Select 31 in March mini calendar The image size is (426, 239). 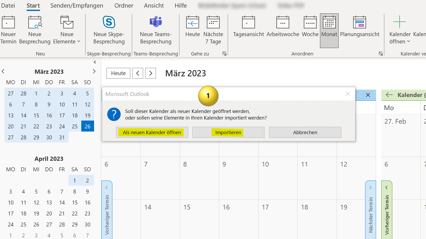point(62,137)
